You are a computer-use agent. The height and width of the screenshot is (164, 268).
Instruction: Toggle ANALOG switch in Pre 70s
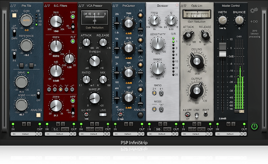click(x=39, y=115)
